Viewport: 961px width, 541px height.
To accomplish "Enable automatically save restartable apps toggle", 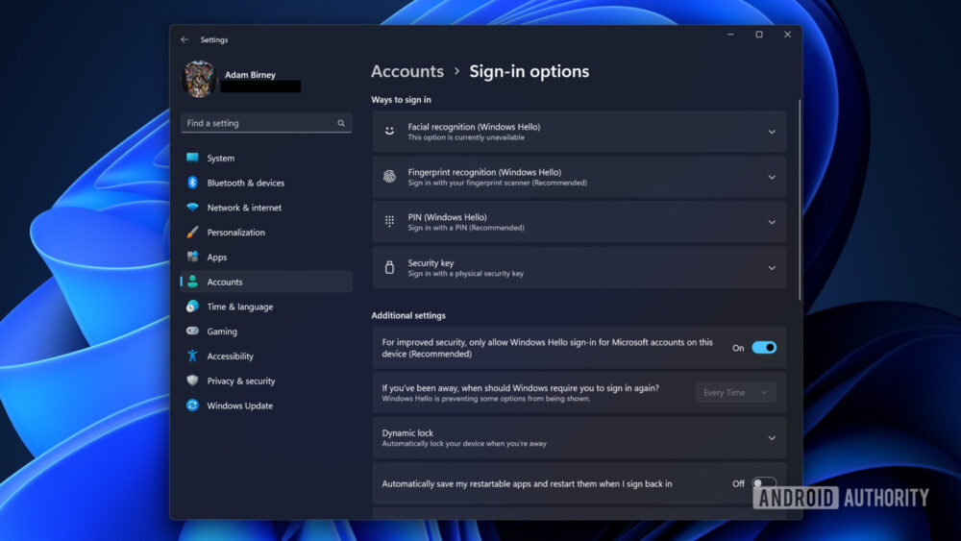I will 764,483.
